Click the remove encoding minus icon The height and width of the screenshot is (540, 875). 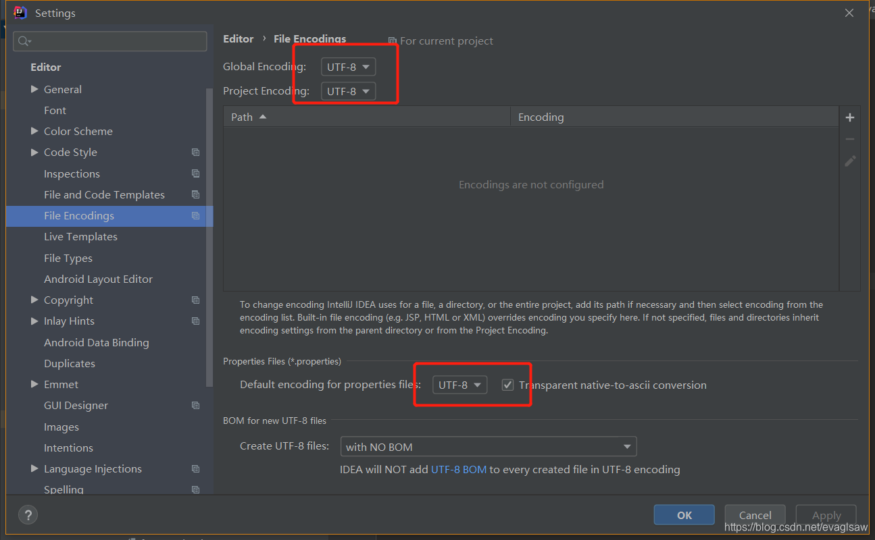tap(850, 139)
